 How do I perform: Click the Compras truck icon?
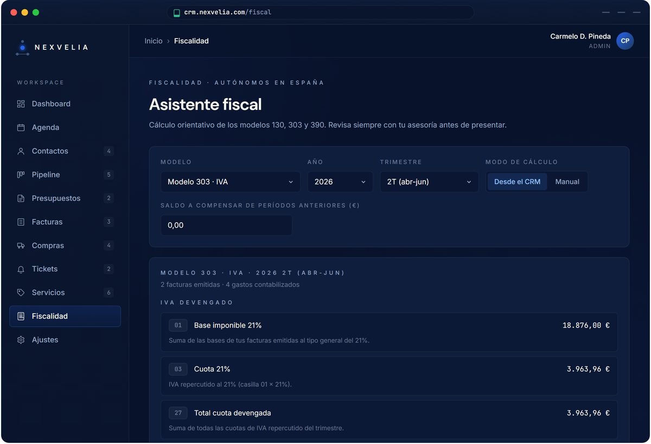[21, 246]
